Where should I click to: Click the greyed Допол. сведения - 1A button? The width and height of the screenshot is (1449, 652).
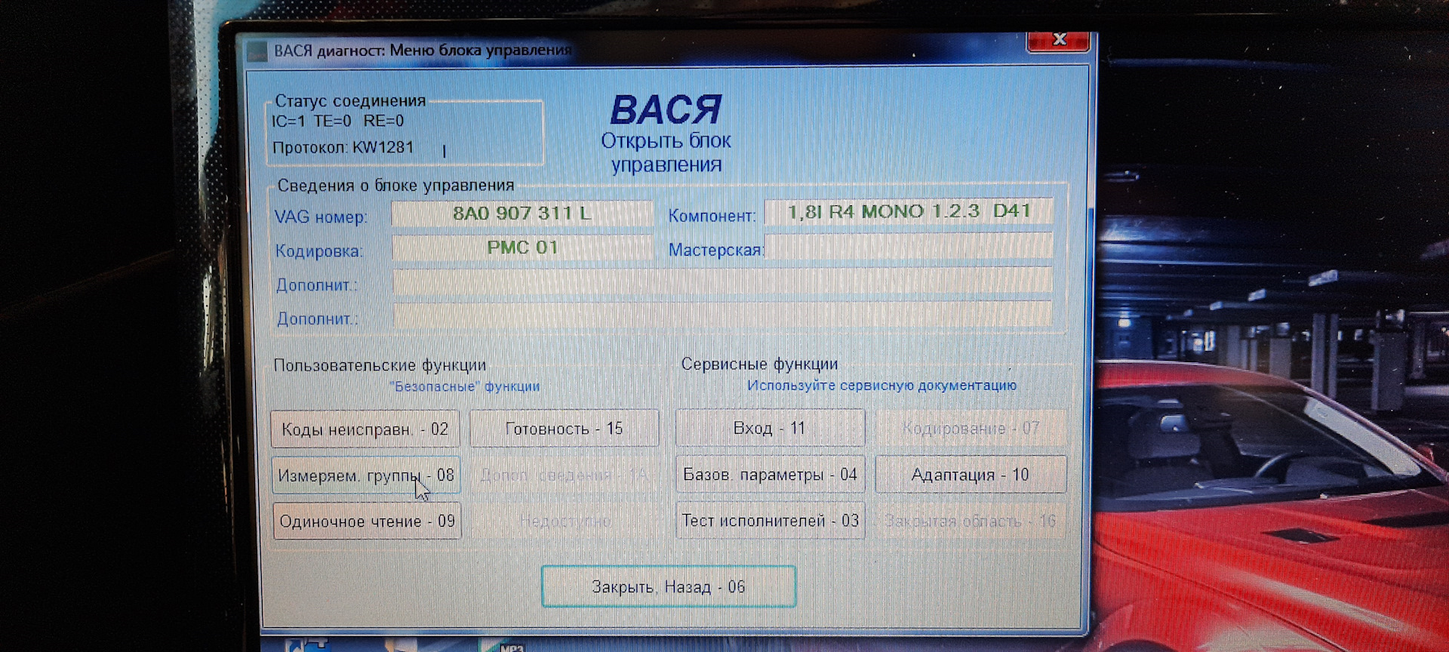click(x=564, y=475)
